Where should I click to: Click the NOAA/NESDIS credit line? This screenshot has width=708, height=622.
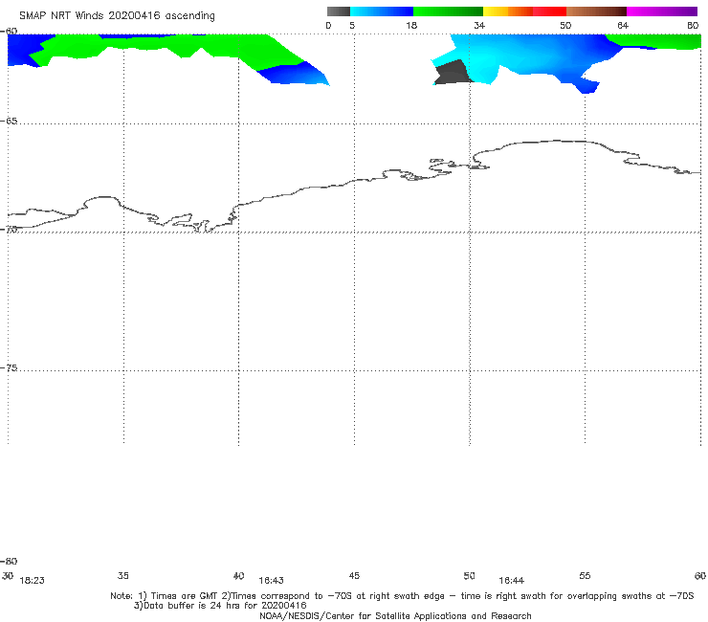pyautogui.click(x=395, y=615)
